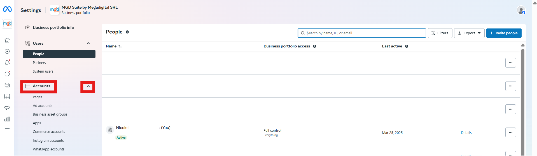Collapse the Users section chevron
This screenshot has height=156, width=537.
click(88, 43)
